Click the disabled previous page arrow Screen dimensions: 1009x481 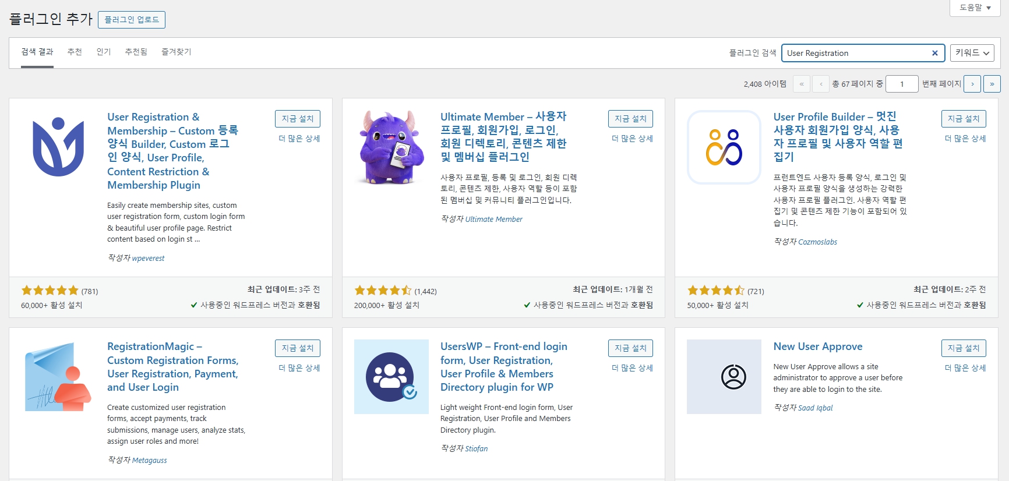pyautogui.click(x=821, y=84)
